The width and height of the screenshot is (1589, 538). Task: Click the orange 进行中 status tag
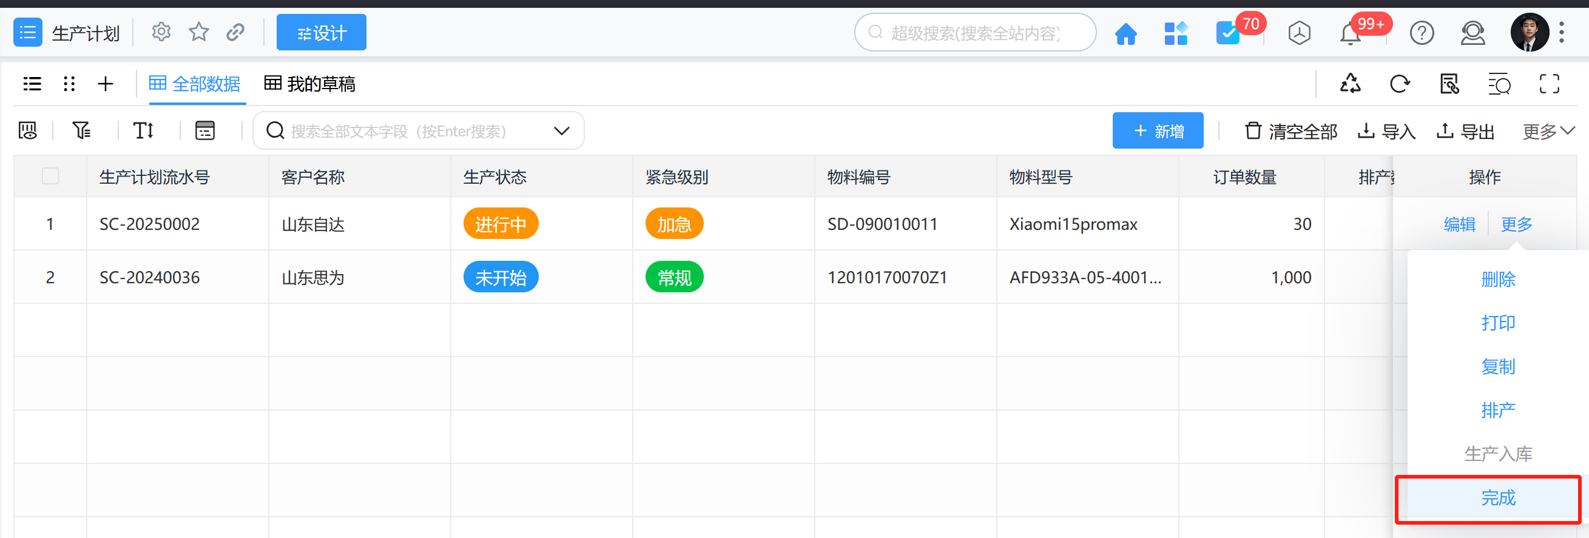501,224
